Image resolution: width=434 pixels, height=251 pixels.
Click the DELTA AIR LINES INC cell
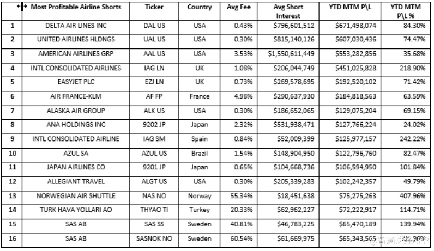coord(76,26)
